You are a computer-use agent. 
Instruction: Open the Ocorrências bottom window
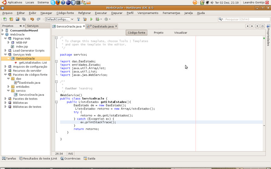(x=70, y=159)
